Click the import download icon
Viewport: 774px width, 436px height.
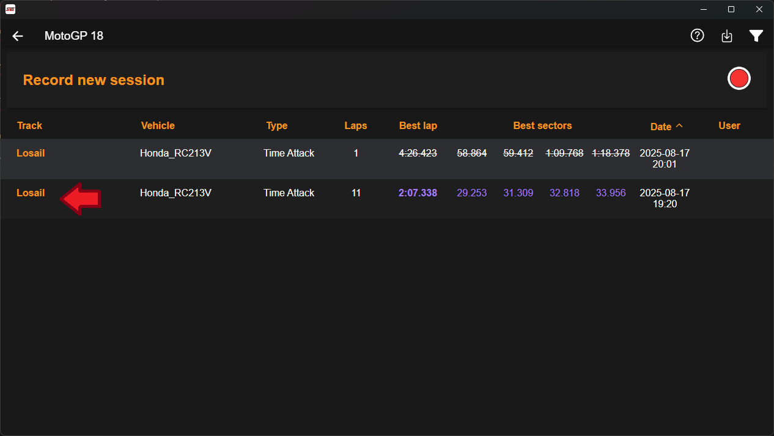[x=727, y=36]
